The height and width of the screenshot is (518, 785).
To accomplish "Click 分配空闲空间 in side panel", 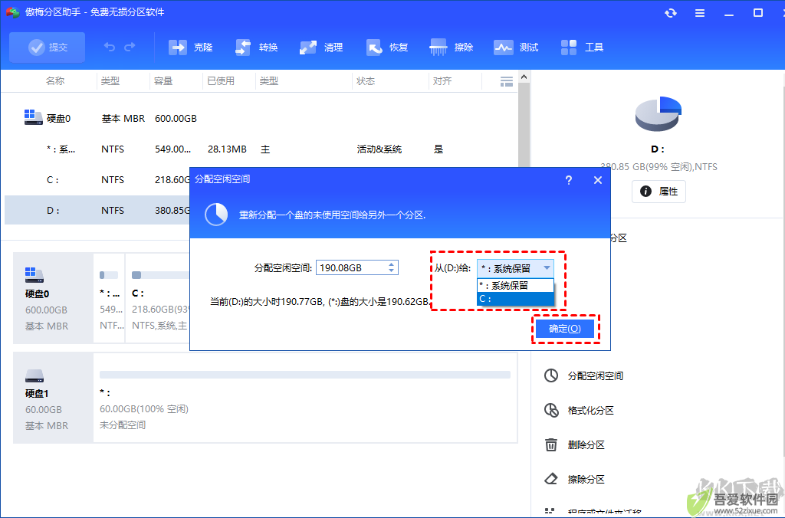I will point(583,376).
